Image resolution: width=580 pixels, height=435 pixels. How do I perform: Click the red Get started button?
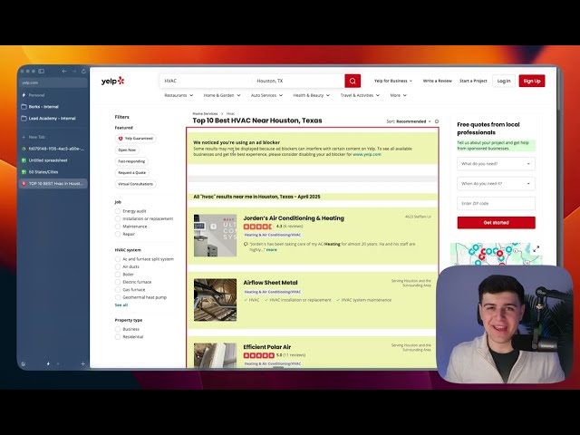495,222
